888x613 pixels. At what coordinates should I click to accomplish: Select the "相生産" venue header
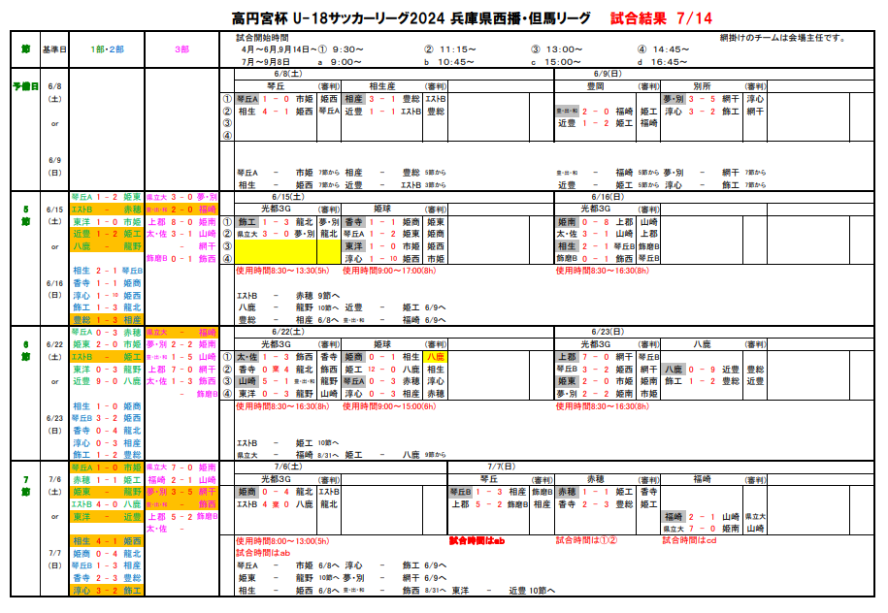point(382,86)
